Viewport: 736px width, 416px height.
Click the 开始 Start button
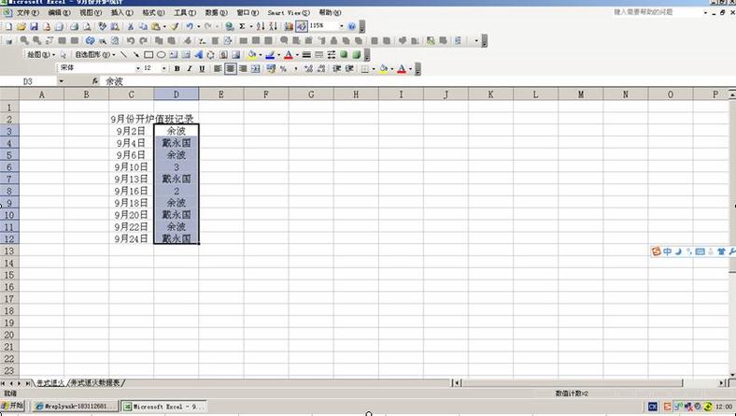pos(13,406)
